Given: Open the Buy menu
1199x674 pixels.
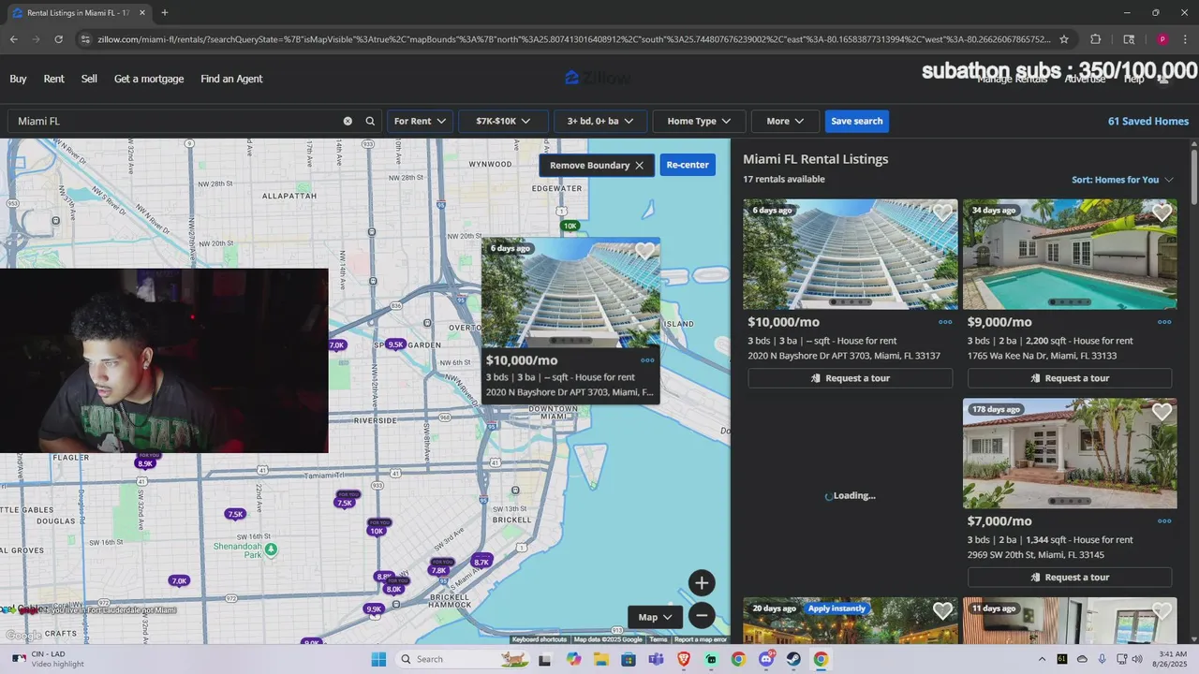Looking at the screenshot, I should tap(18, 79).
